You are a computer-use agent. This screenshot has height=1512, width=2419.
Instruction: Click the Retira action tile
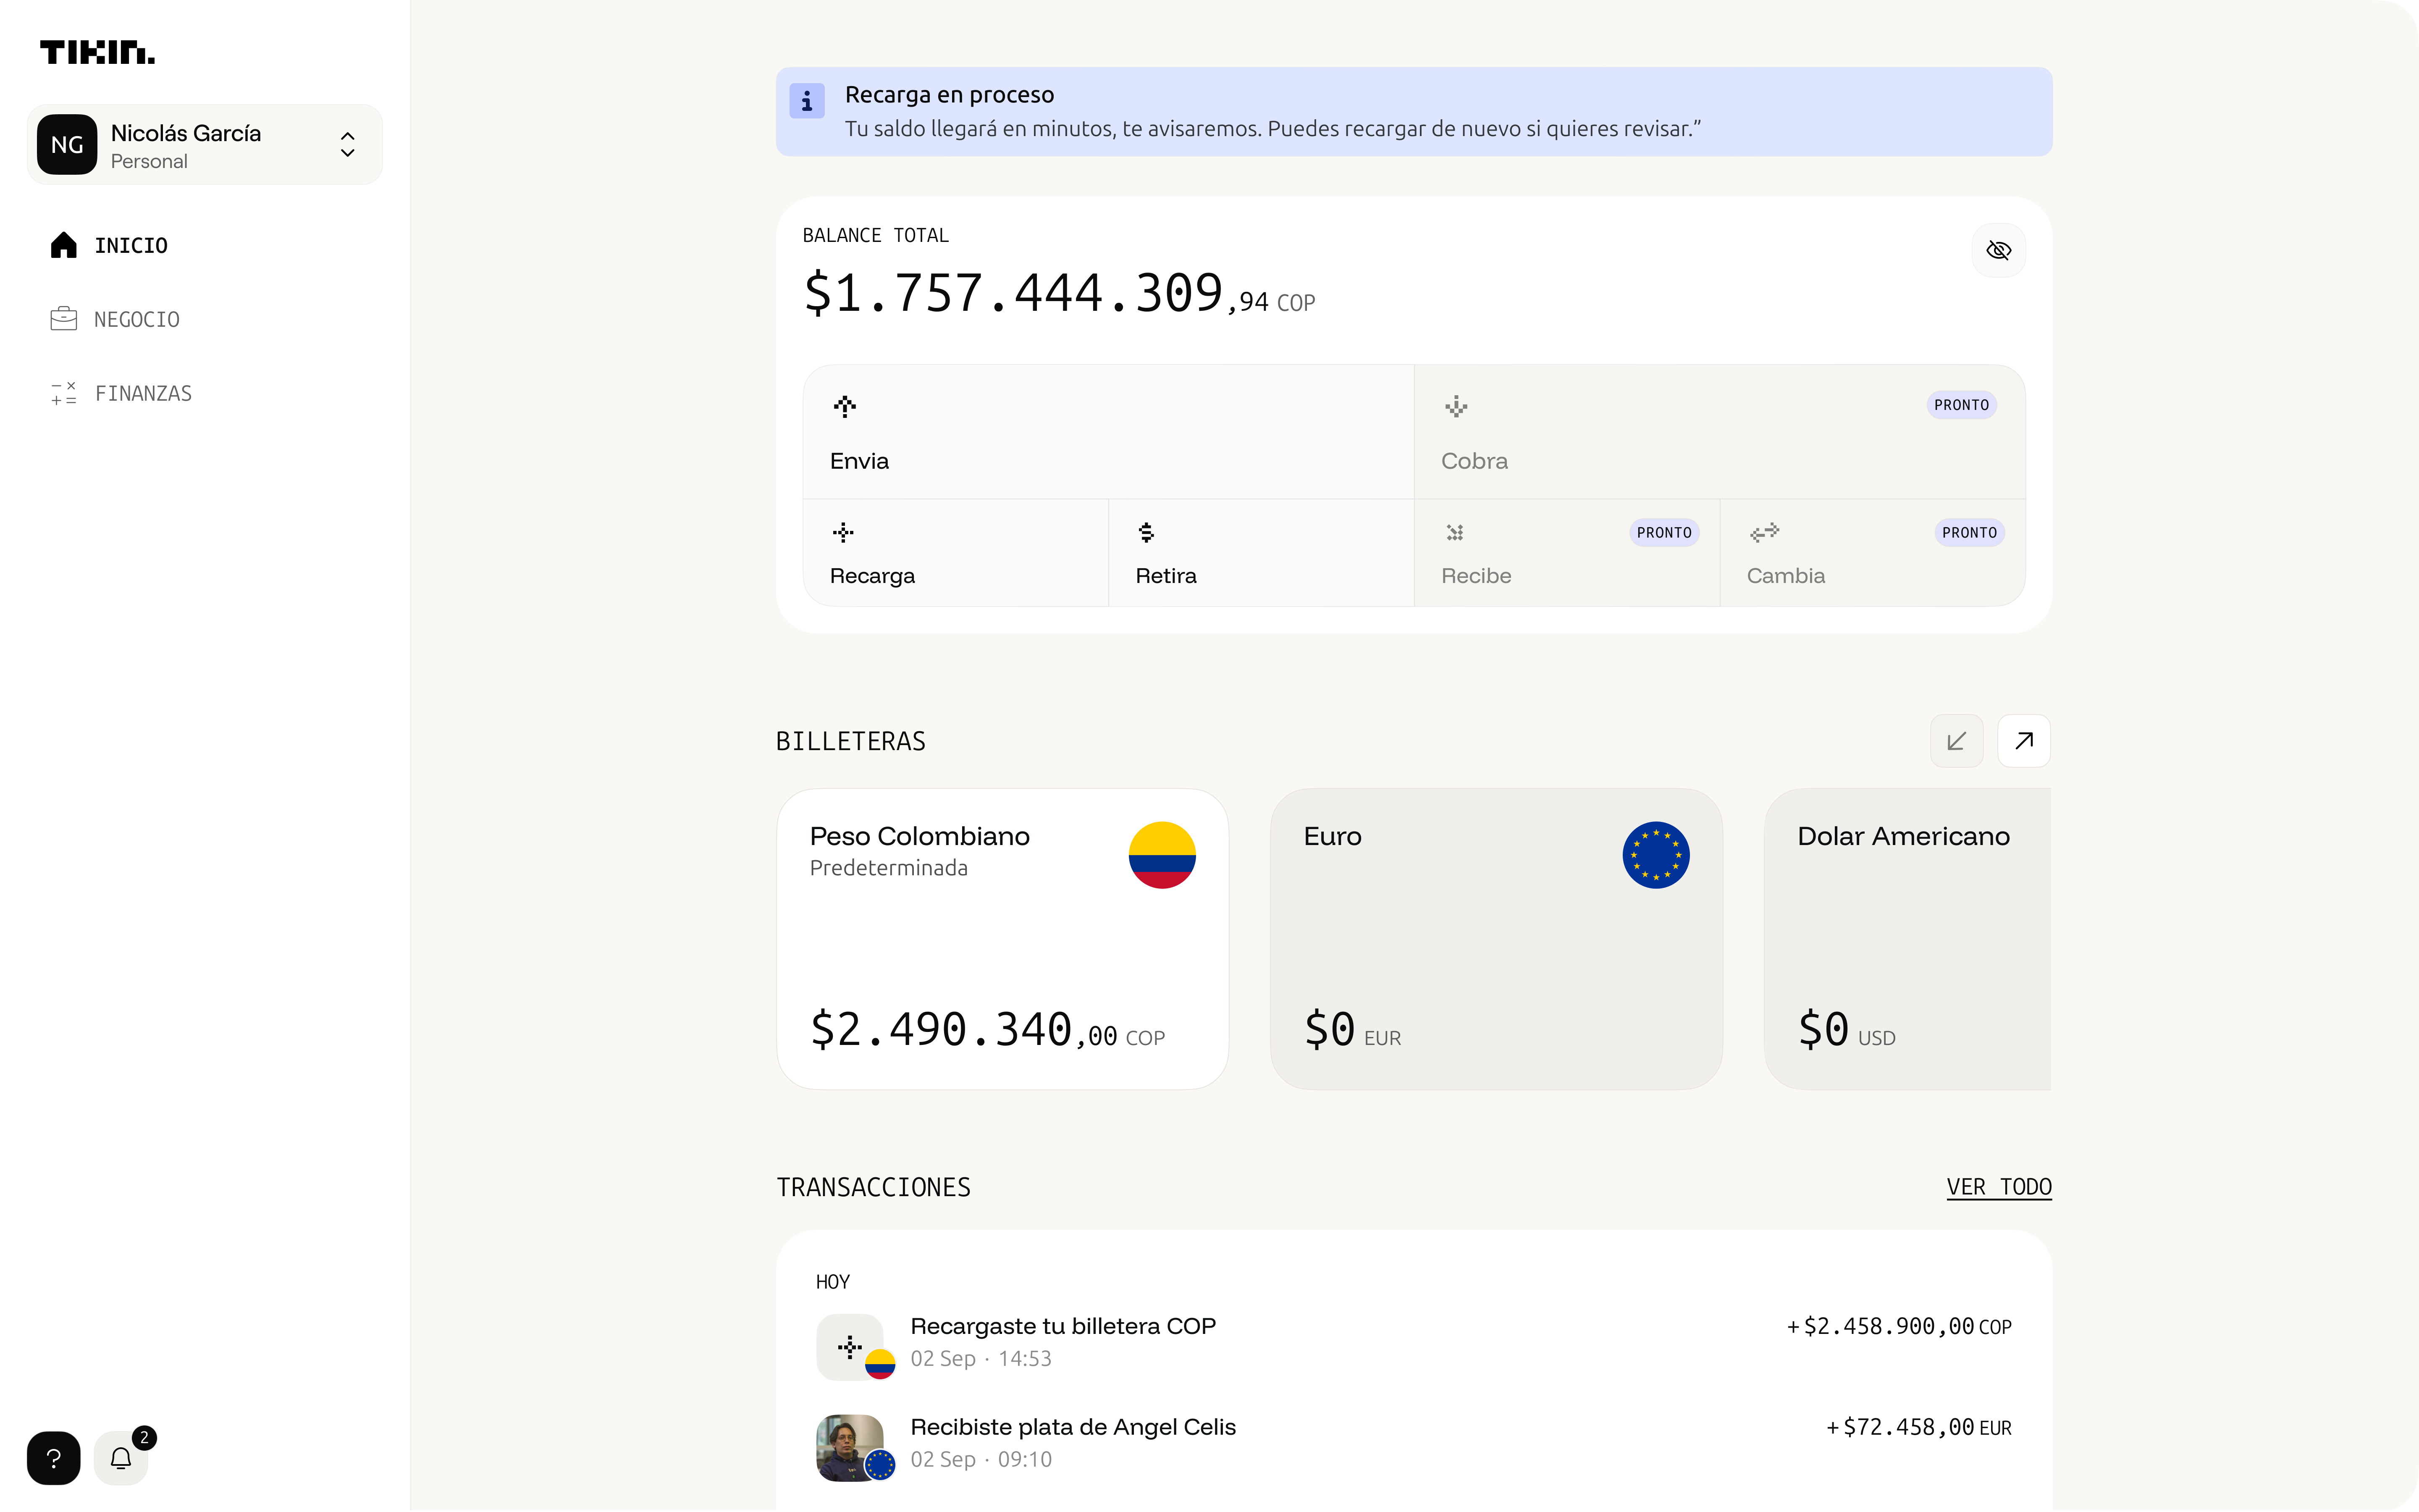pos(1262,553)
